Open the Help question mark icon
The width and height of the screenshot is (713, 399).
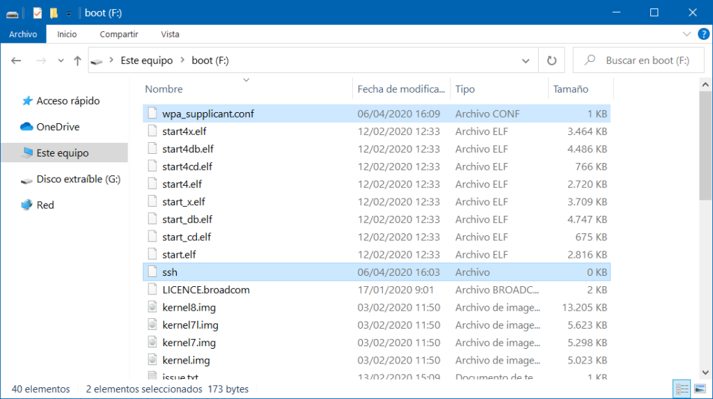pyautogui.click(x=701, y=34)
